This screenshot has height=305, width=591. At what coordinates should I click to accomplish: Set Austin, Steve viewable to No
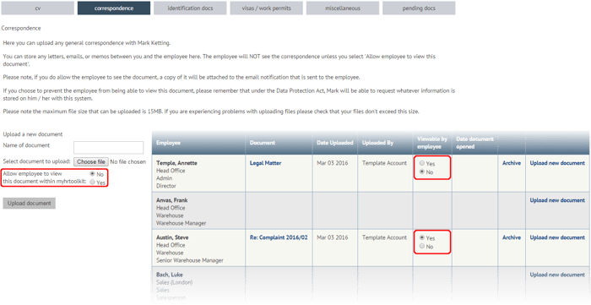click(x=422, y=246)
